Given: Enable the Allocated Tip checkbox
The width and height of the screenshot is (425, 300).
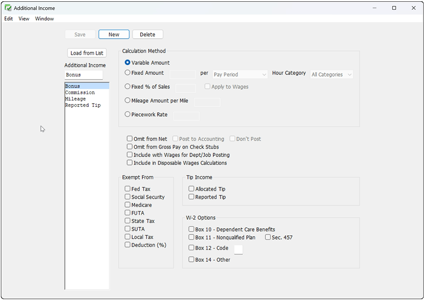Looking at the screenshot, I should point(191,188).
